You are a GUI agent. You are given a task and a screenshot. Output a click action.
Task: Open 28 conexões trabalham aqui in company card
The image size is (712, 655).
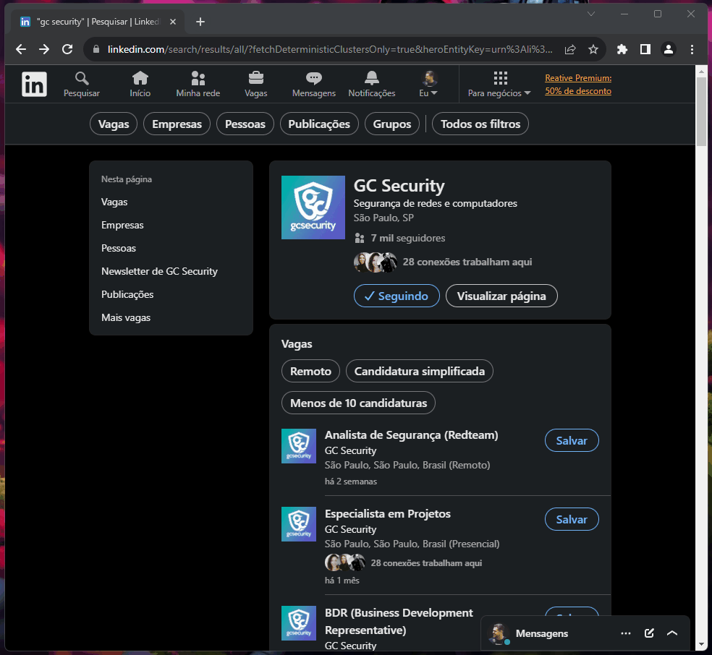point(467,262)
